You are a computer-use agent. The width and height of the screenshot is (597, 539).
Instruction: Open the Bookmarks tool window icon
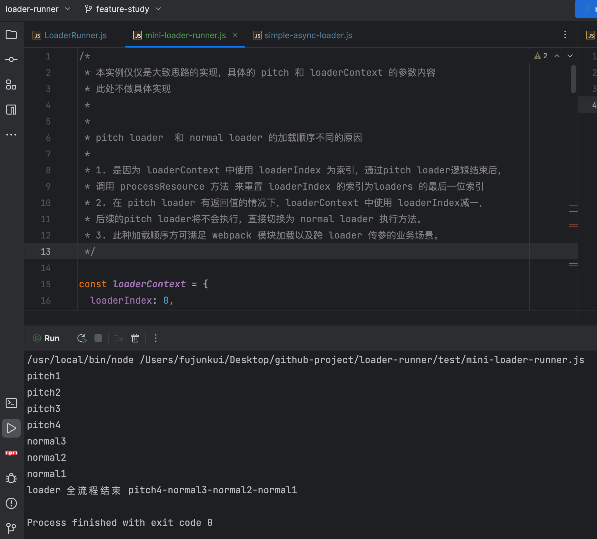click(x=11, y=110)
